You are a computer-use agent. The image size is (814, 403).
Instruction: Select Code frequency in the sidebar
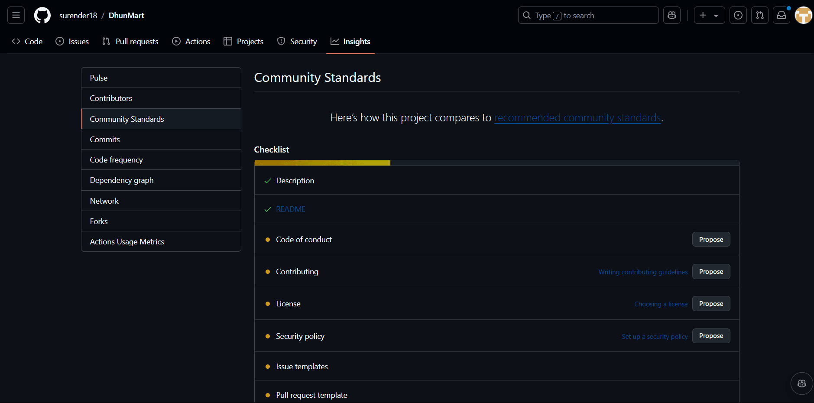click(161, 160)
